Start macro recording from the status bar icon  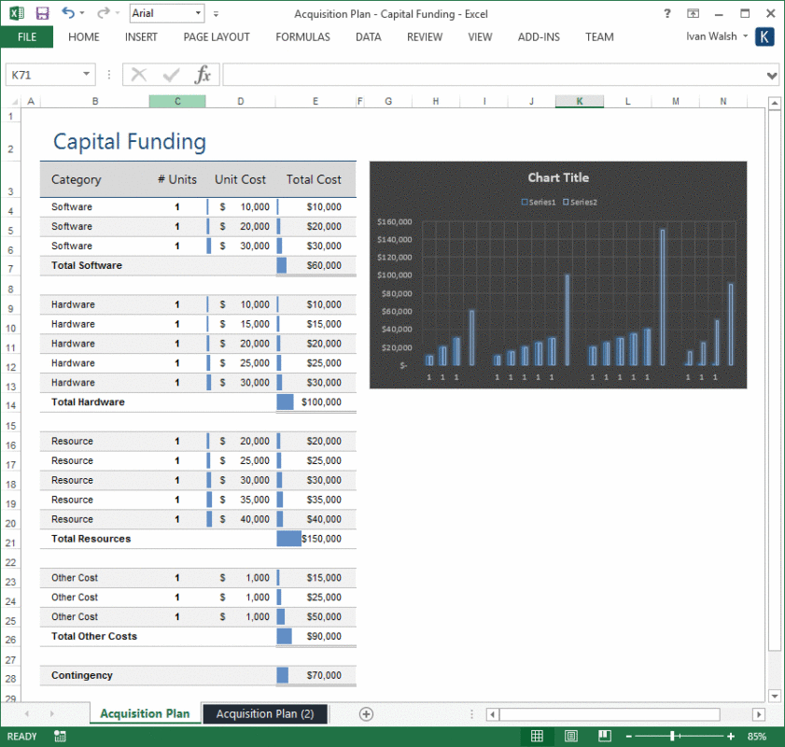coord(58,736)
